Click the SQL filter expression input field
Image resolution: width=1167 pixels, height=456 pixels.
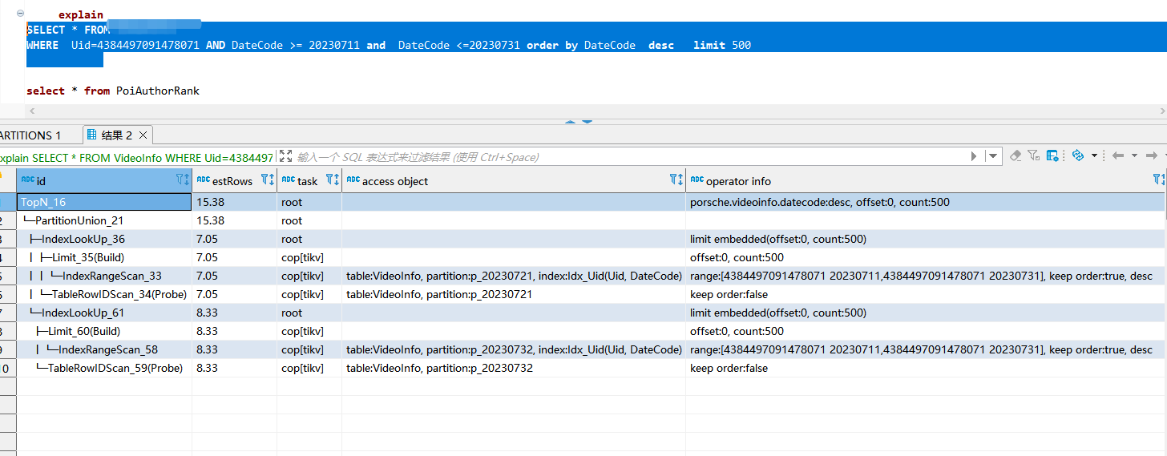point(625,157)
